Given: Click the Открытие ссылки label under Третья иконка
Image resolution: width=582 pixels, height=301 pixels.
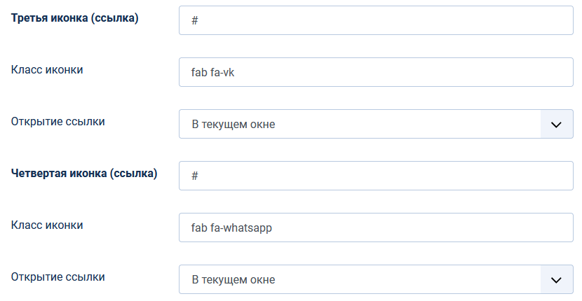Looking at the screenshot, I should click(x=58, y=121).
